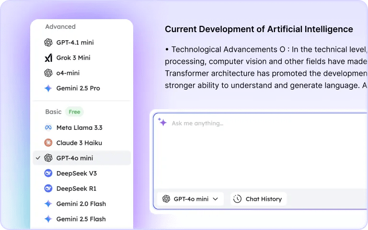Select Gemini 2.0 Flash model

tap(81, 204)
